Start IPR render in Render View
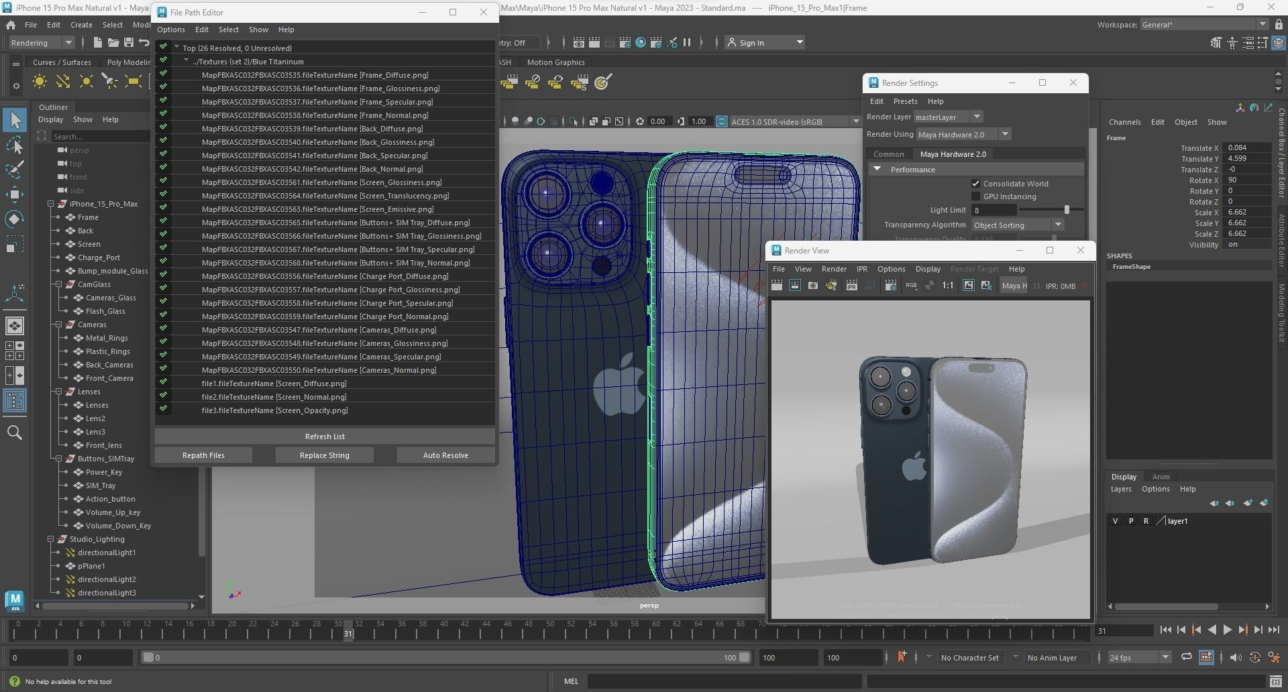The height and width of the screenshot is (692, 1288). pos(852,286)
